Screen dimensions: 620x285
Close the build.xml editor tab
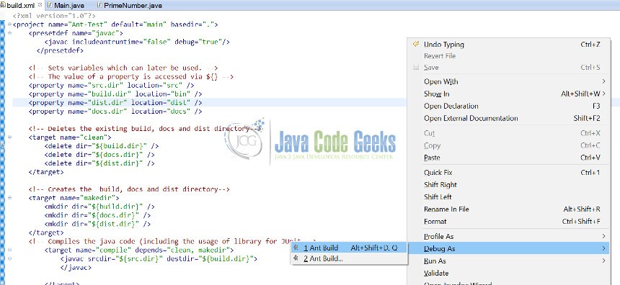[x=40, y=5]
